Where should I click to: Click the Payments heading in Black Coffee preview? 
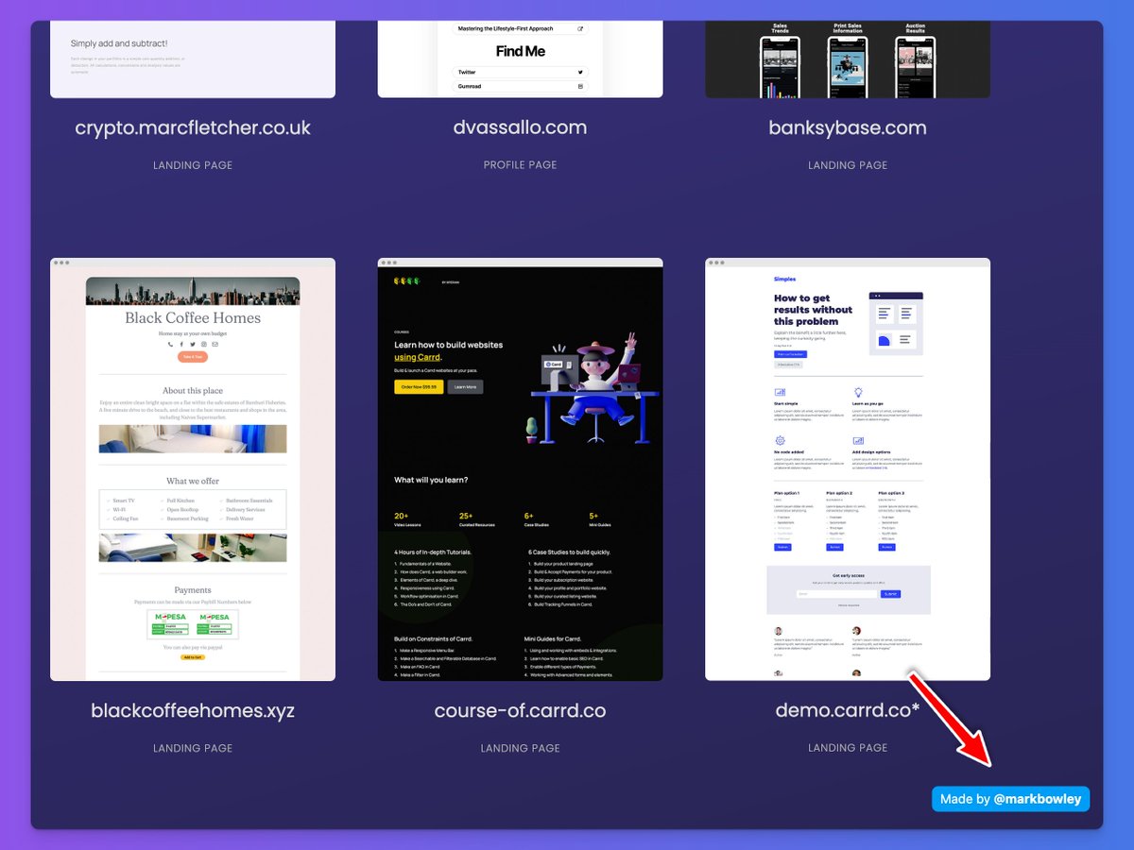point(193,590)
